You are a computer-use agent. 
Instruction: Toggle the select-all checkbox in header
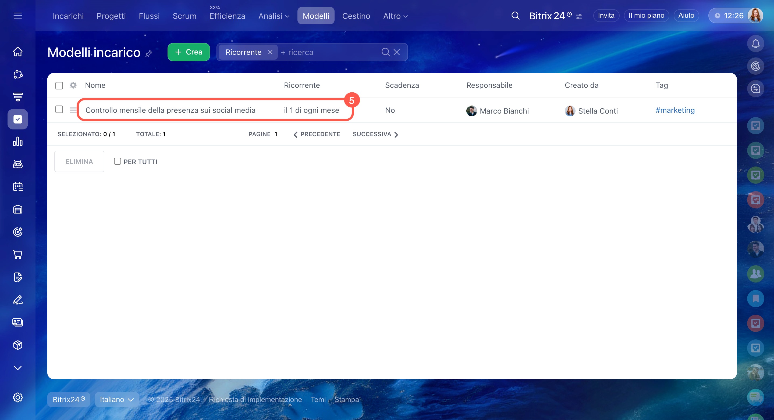[59, 86]
